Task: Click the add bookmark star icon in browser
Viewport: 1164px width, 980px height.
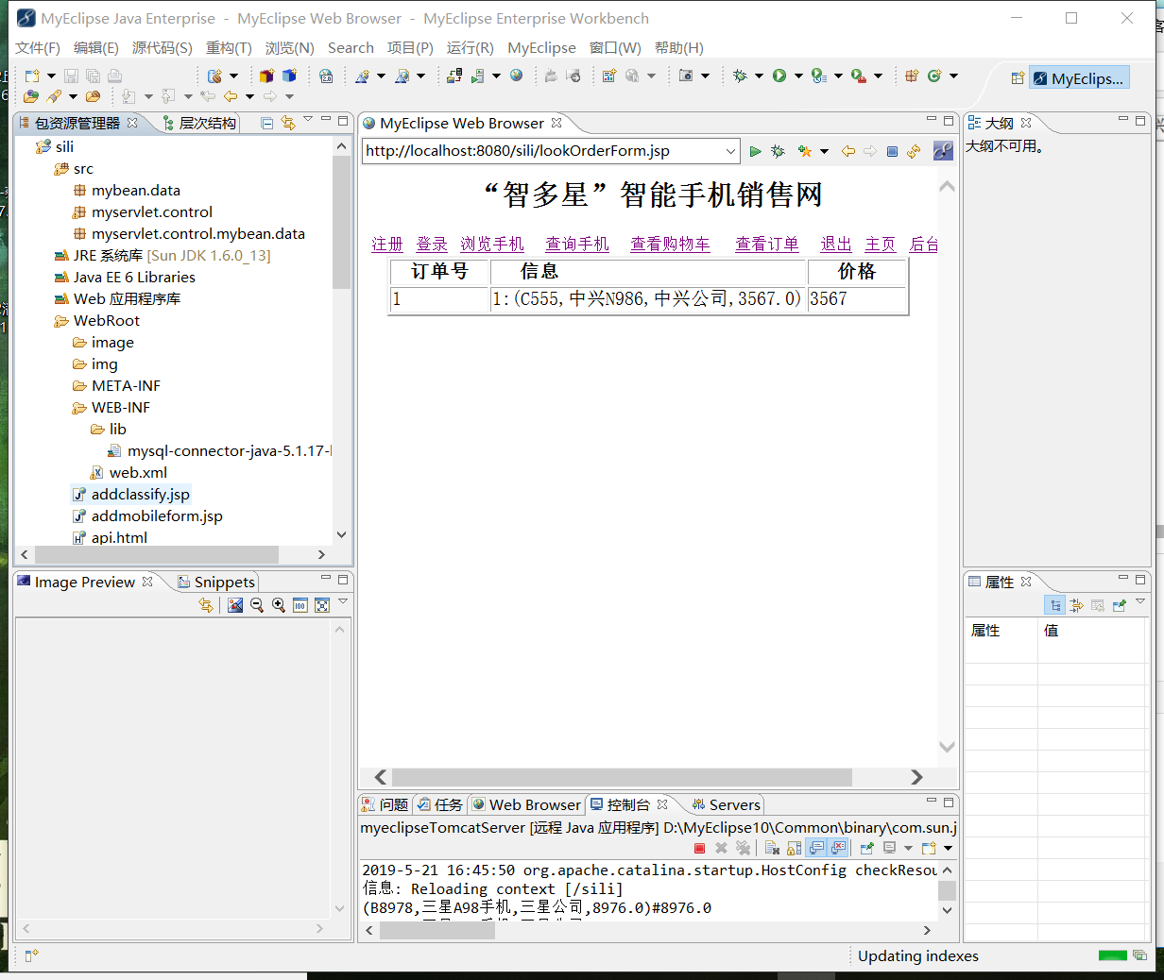Action: pyautogui.click(x=805, y=151)
